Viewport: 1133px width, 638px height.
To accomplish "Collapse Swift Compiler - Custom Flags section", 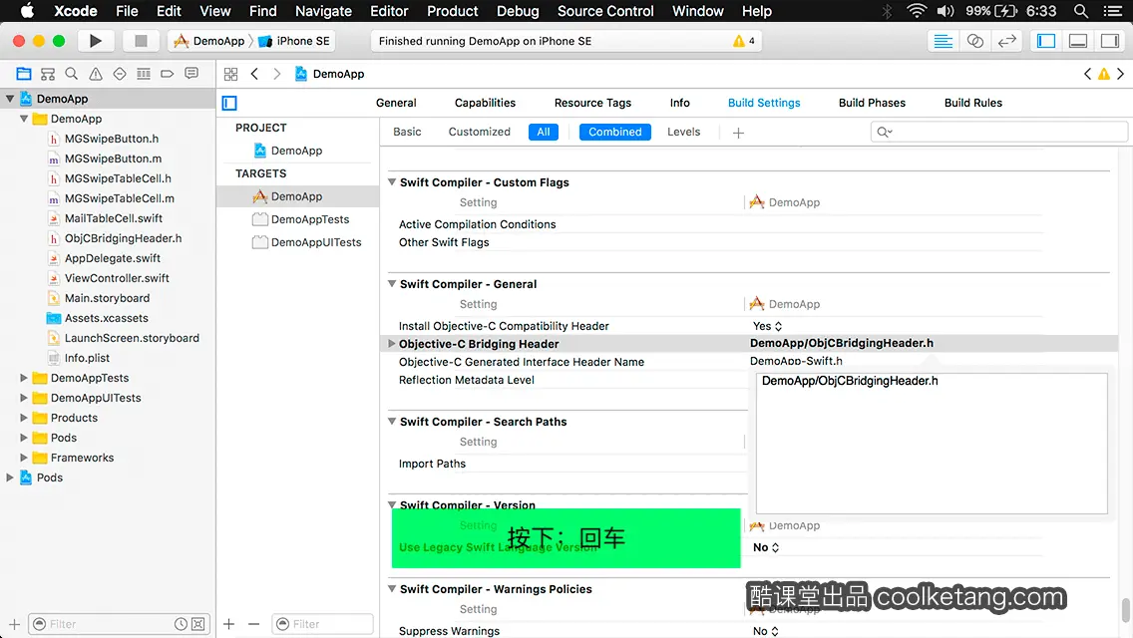I will pos(392,182).
